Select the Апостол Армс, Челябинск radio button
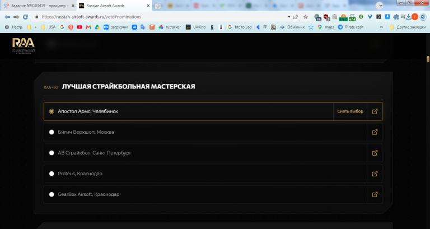 pyautogui.click(x=52, y=111)
